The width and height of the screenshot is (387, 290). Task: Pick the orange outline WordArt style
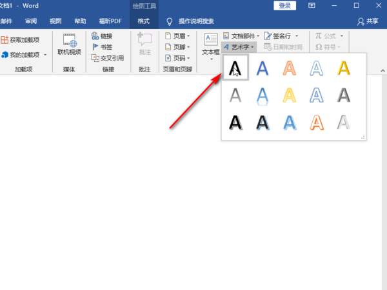[x=289, y=68]
